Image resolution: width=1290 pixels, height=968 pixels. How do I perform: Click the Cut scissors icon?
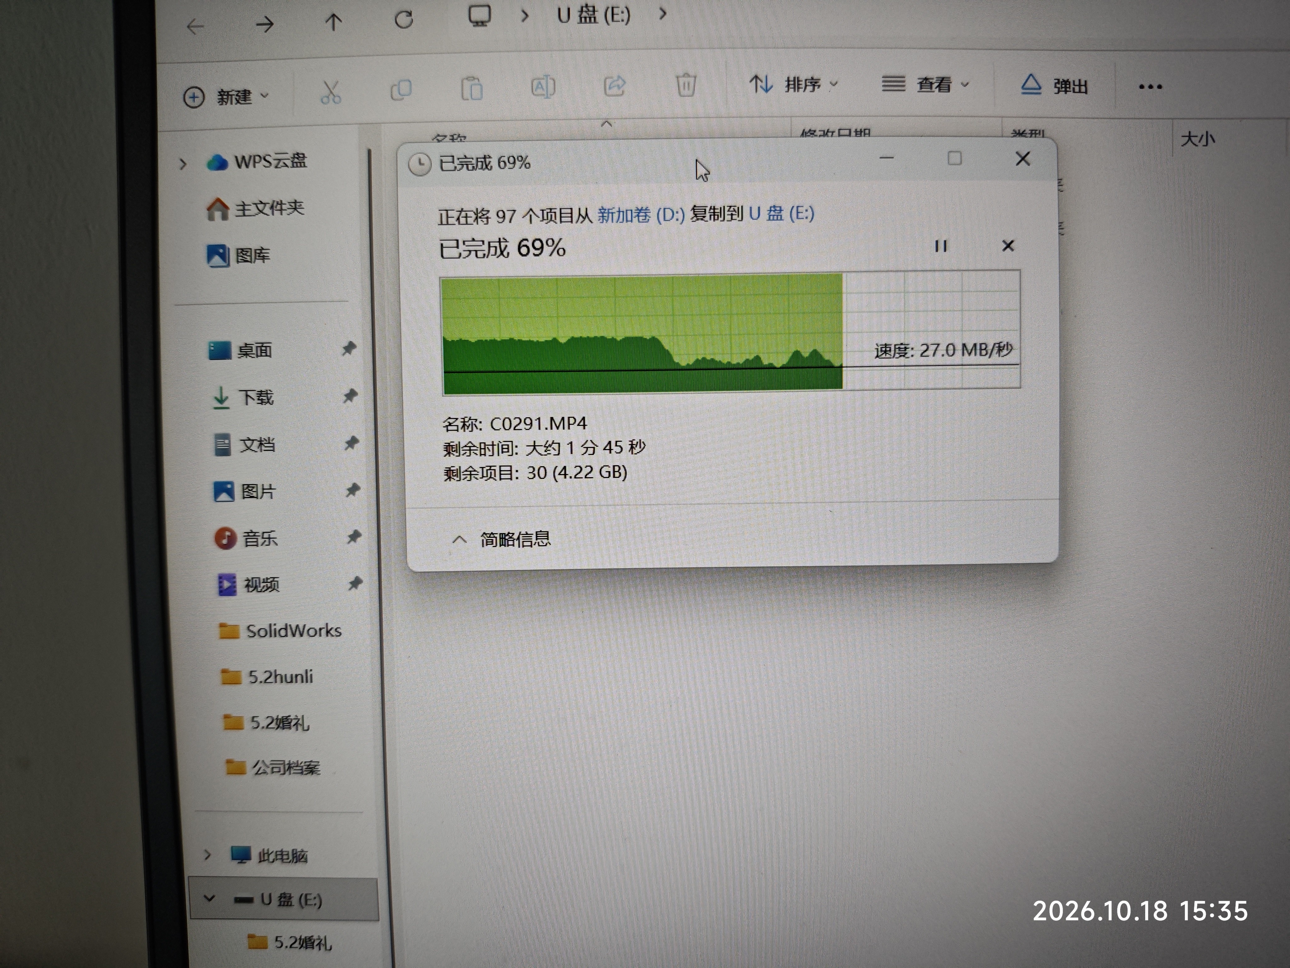coord(330,92)
